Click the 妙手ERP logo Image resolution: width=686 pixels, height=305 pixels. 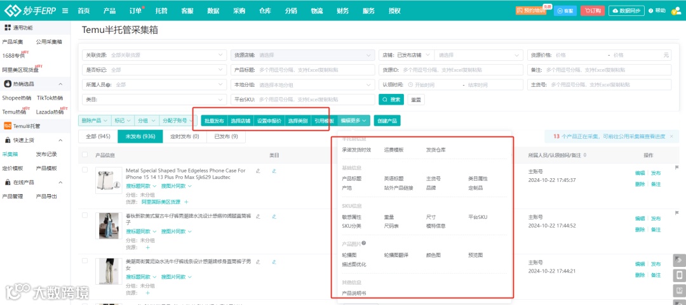[30, 11]
